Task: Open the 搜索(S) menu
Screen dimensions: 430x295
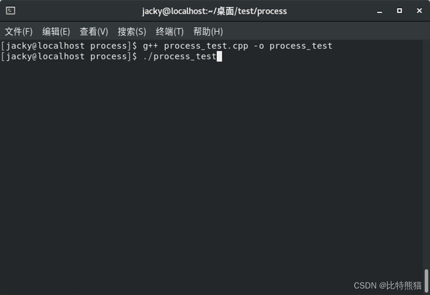Action: click(x=132, y=32)
